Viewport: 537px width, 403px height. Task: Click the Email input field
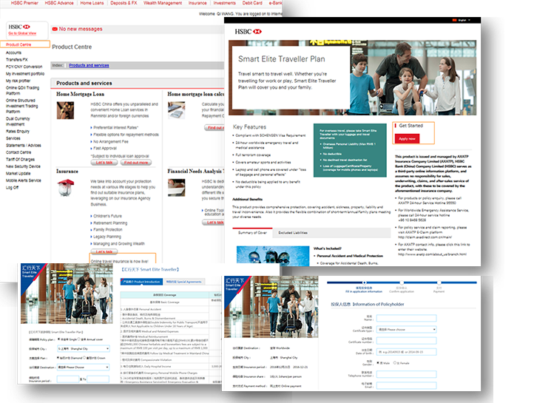407,385
